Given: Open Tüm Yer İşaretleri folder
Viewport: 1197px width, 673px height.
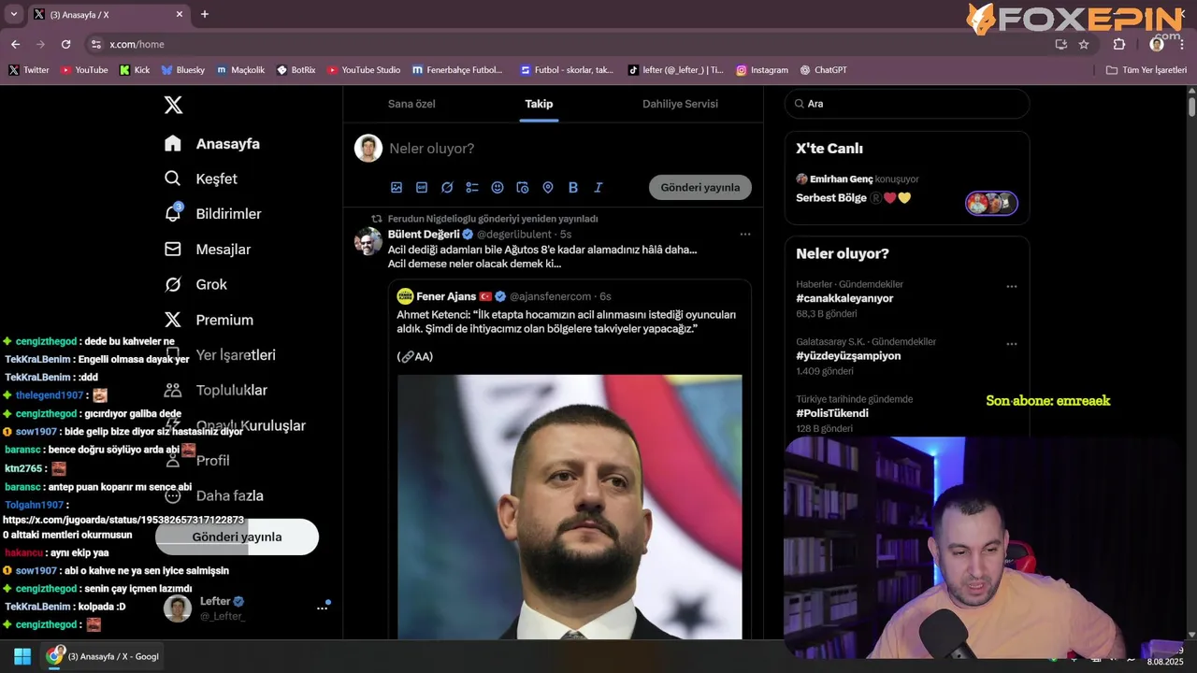Looking at the screenshot, I should click(x=1147, y=70).
